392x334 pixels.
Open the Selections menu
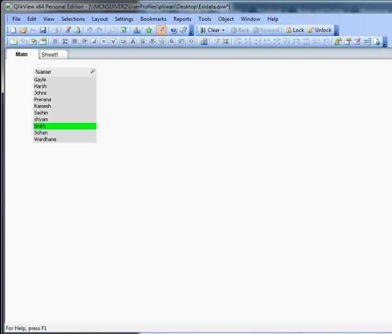click(x=73, y=19)
